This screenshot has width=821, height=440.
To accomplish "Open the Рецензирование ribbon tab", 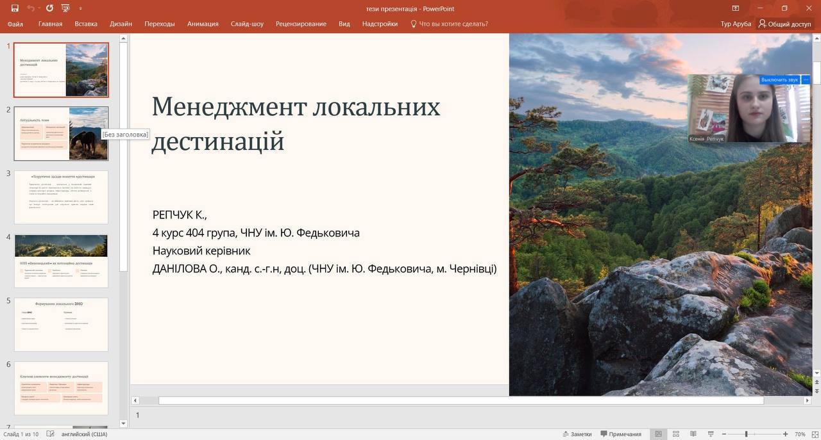I will coord(301,24).
